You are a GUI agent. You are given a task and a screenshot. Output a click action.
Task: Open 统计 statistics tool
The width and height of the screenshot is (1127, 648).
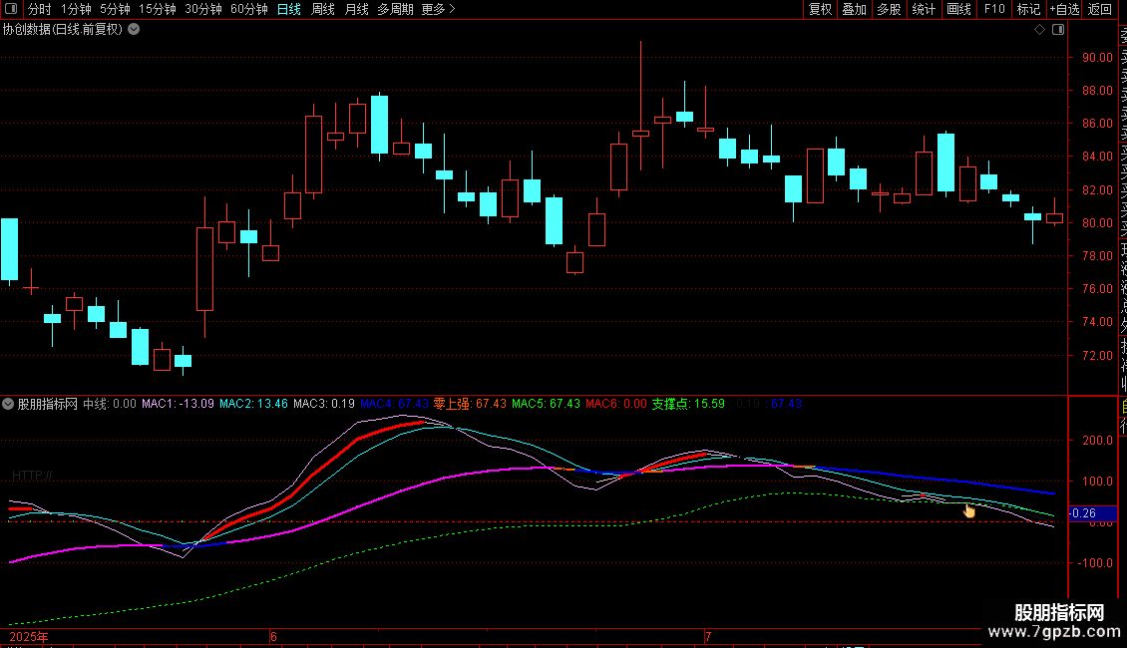click(925, 10)
